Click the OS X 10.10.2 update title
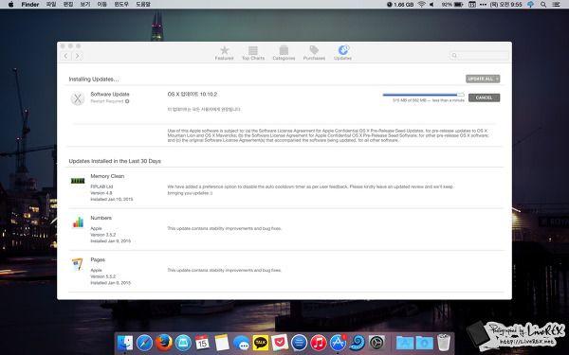Screen dimensions: 569x355 (x=192, y=94)
